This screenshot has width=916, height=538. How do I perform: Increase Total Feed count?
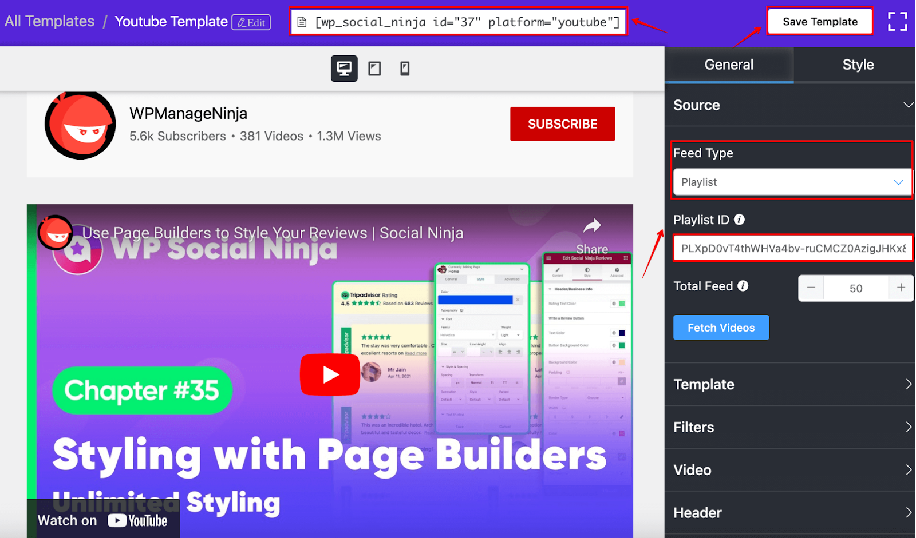901,288
